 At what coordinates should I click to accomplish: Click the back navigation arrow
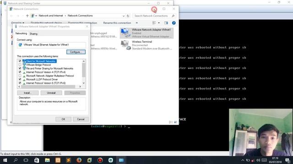click(12, 16)
